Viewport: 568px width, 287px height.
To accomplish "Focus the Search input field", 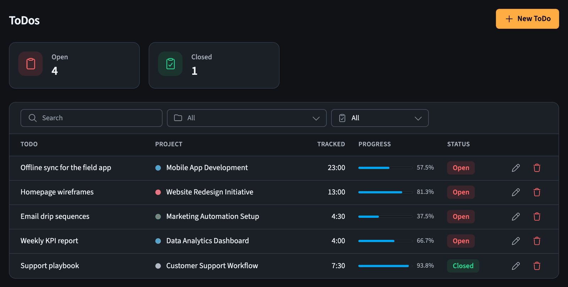I will (92, 118).
